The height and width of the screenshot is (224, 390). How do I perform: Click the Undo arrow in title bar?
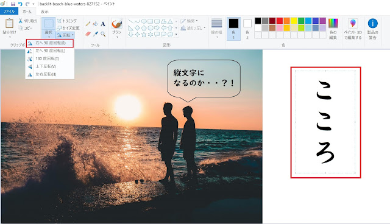pos(20,4)
